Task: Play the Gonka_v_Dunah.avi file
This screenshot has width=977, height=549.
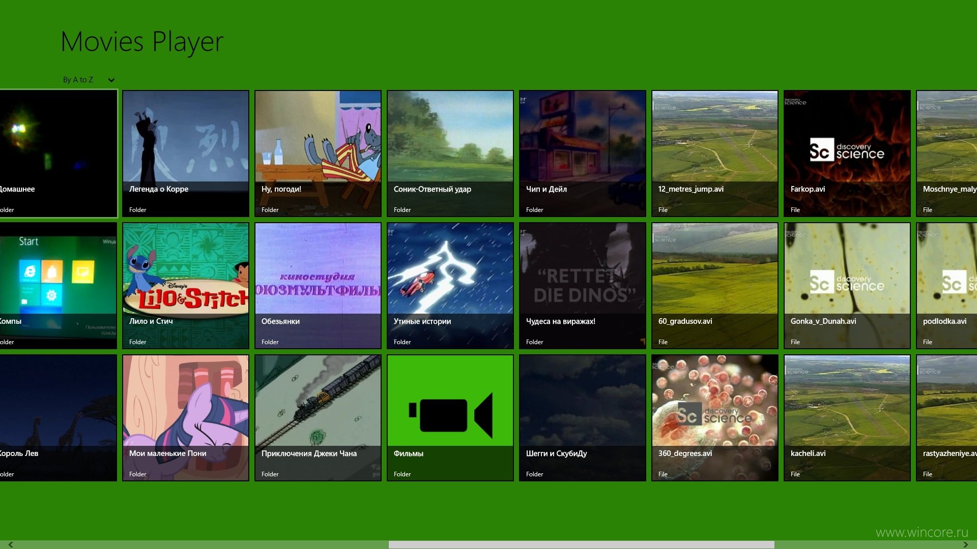Action: (x=847, y=286)
